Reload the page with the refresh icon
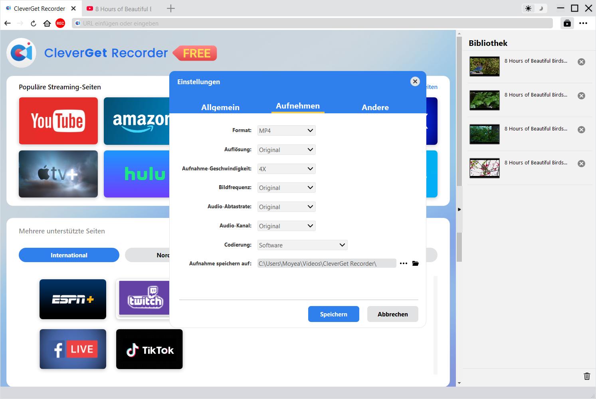The width and height of the screenshot is (596, 399). (34, 23)
